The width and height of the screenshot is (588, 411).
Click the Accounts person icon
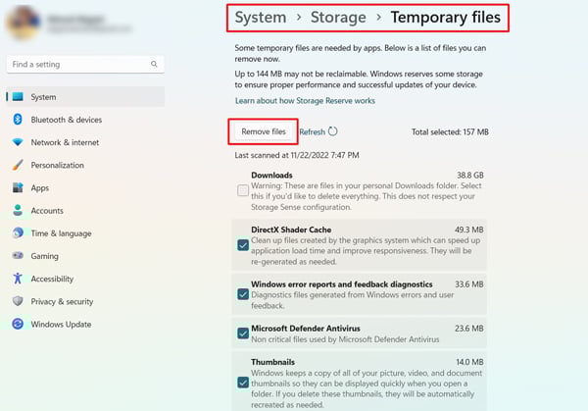coord(18,210)
